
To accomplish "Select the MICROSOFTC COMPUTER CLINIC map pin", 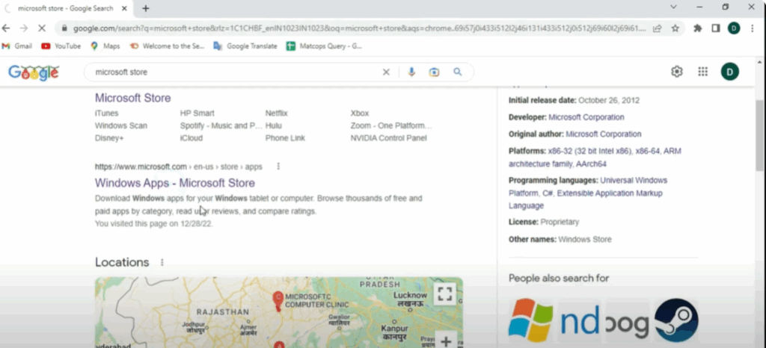I will point(278,299).
